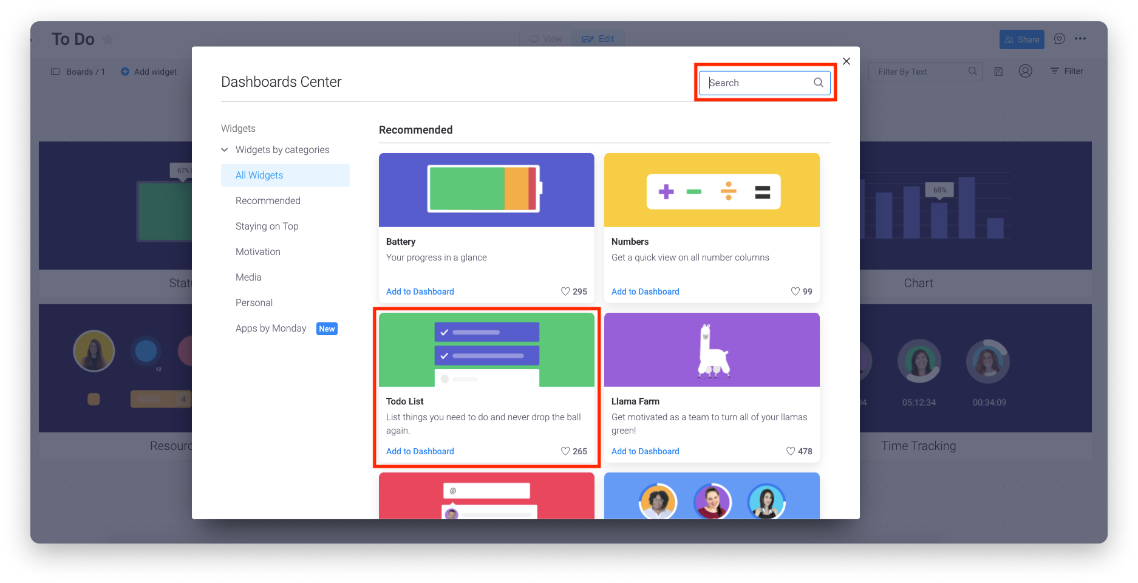
Task: Open the Llama Farm widget thumbnail
Action: click(x=712, y=350)
